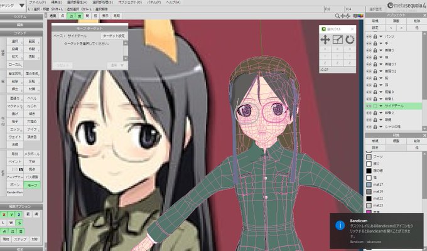This screenshot has height=251, width=427.
Task: Click the pan view cross-arrow icon
Action: (343, 16)
